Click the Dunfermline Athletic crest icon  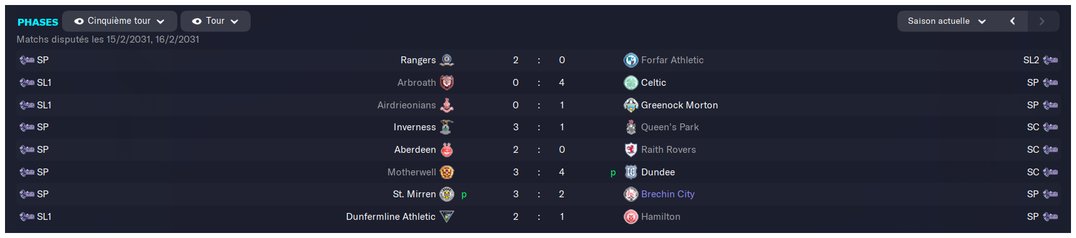click(x=447, y=217)
